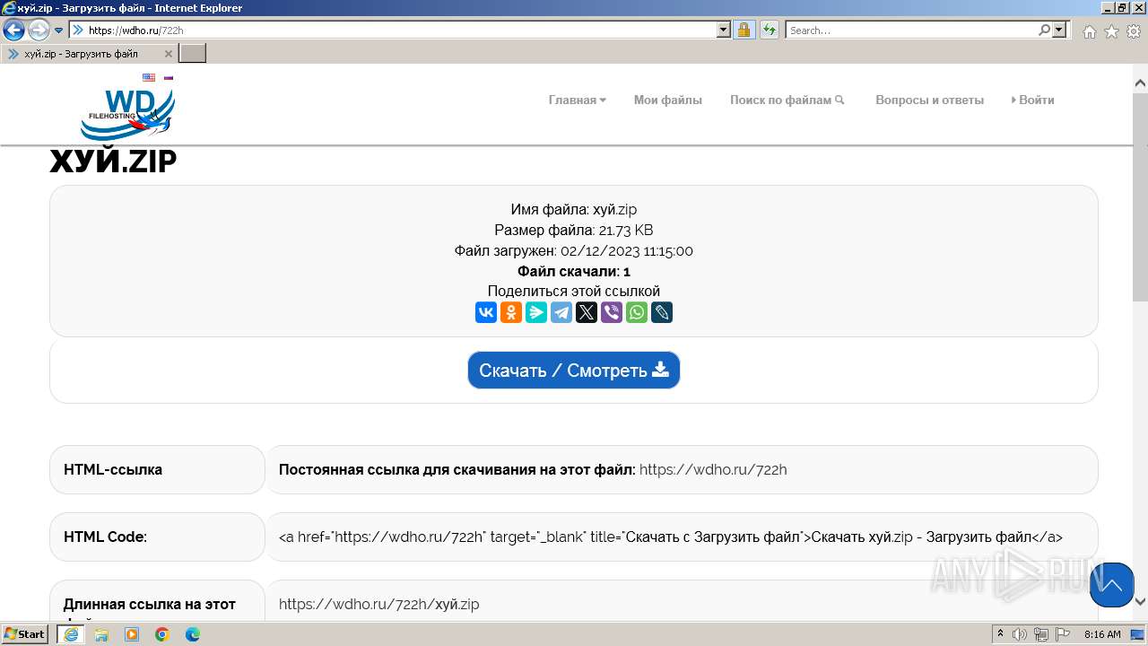Click the permanent link https://wdho.ru/722h text
The width and height of the screenshot is (1148, 646).
[x=713, y=469]
